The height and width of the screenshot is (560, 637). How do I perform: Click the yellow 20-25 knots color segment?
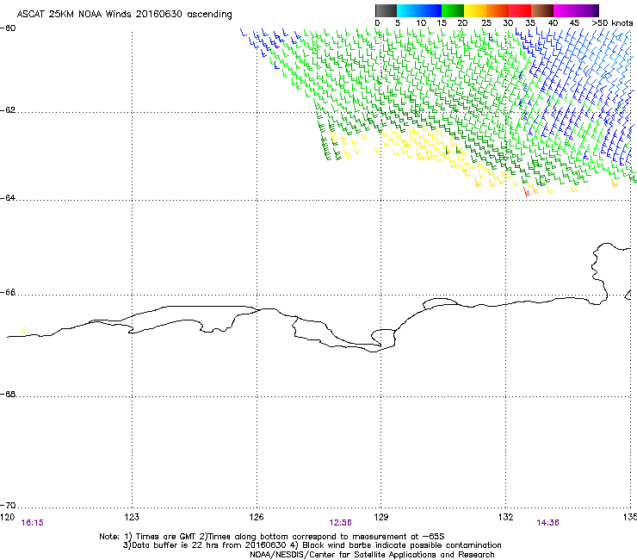tap(475, 10)
